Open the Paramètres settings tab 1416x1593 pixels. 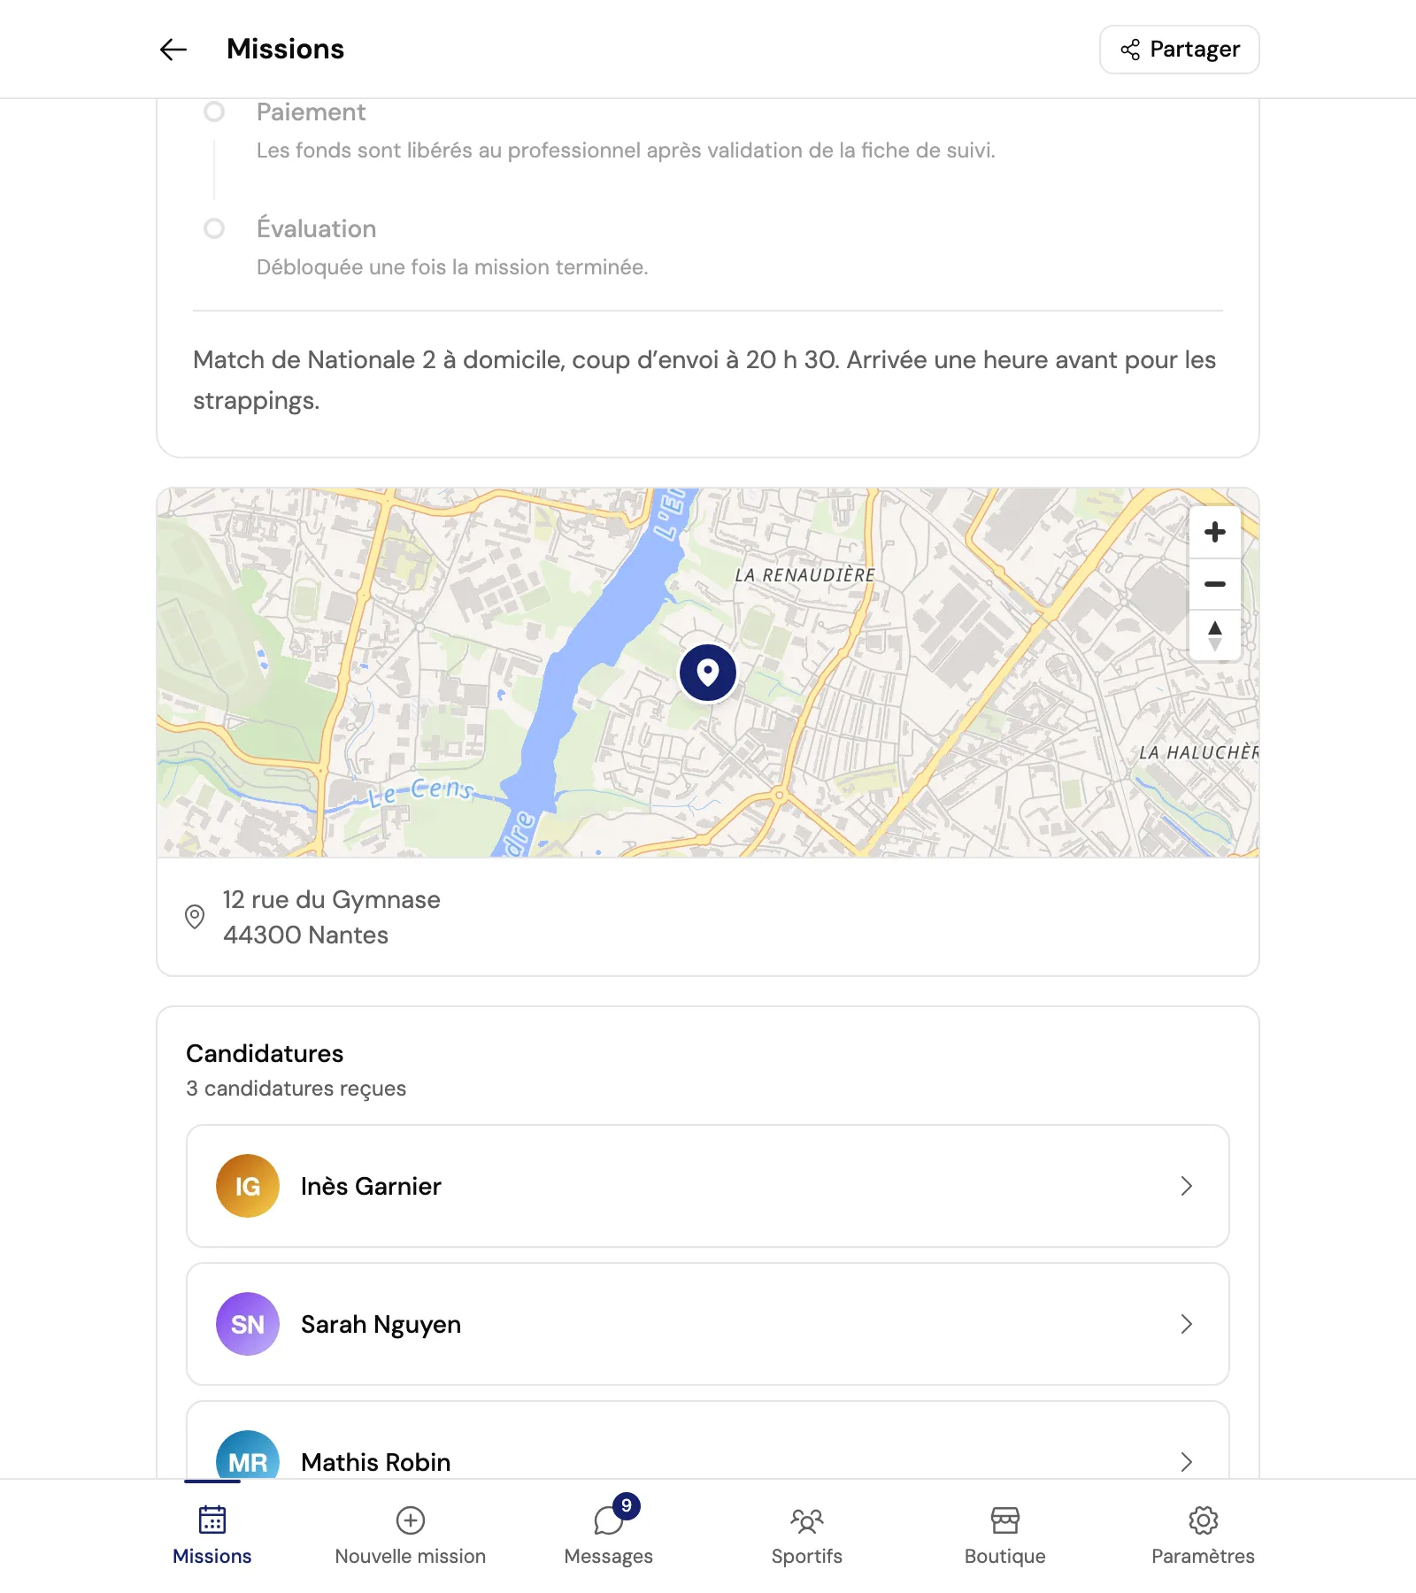(x=1204, y=1536)
